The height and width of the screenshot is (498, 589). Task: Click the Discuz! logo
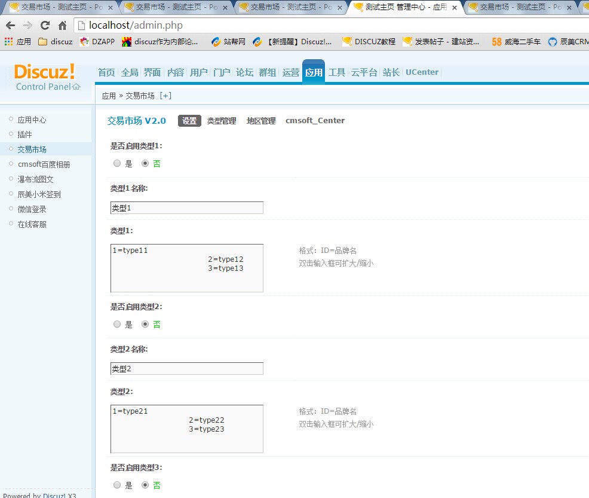(45, 71)
